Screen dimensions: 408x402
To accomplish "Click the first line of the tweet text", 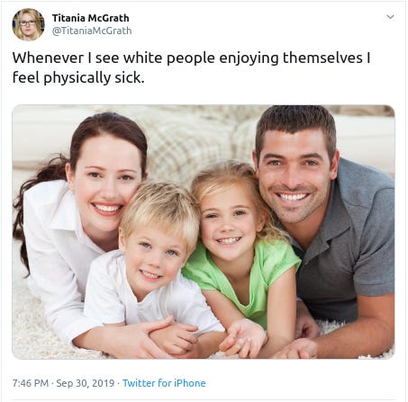I will pyautogui.click(x=191, y=58).
